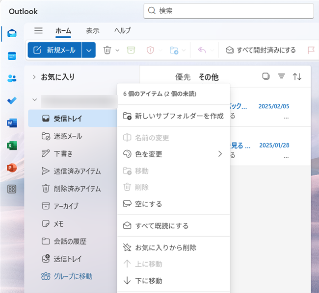The height and width of the screenshot is (293, 319).
Task: Switch to the 表示 ribbon tab
Action: click(92, 31)
